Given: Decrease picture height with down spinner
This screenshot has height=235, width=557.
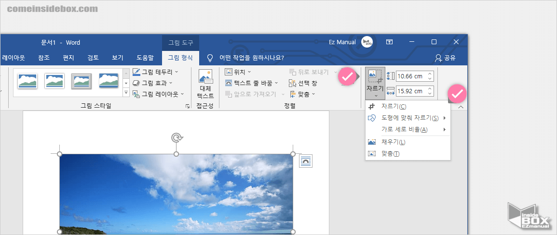Looking at the screenshot, I should click(x=430, y=78).
